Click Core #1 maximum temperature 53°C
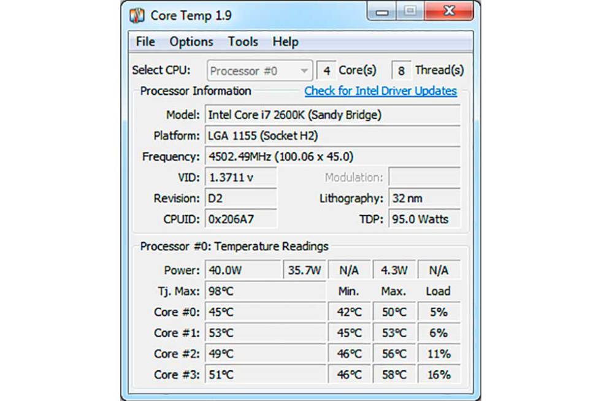The image size is (601, 401). click(394, 333)
